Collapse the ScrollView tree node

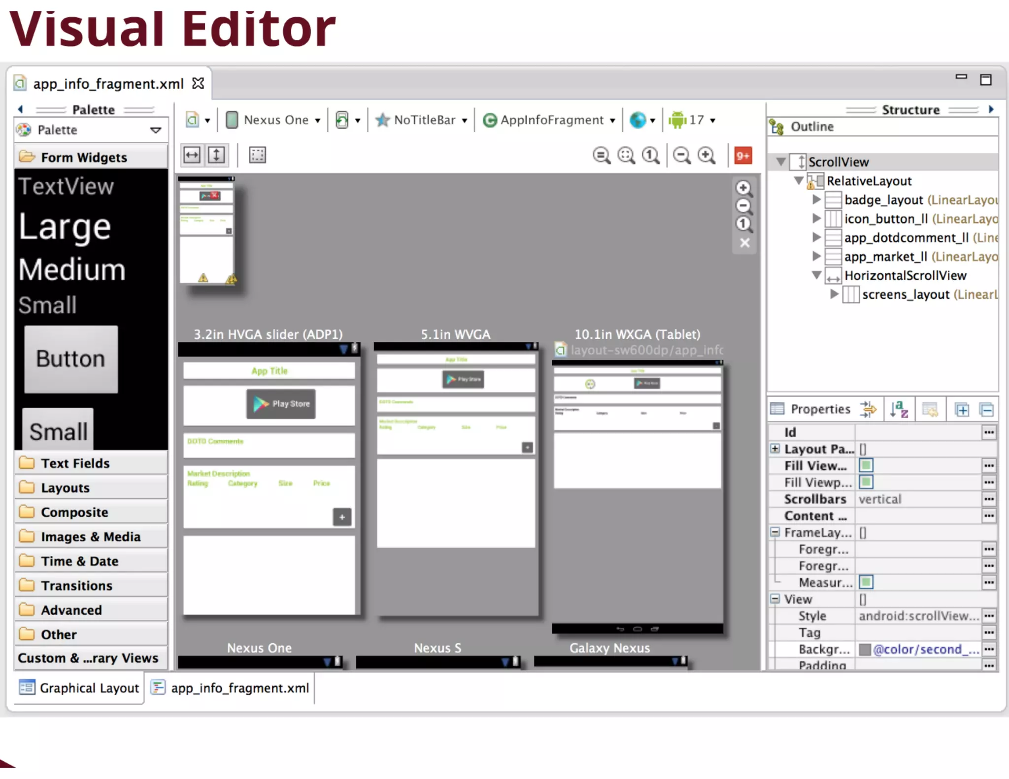click(781, 162)
